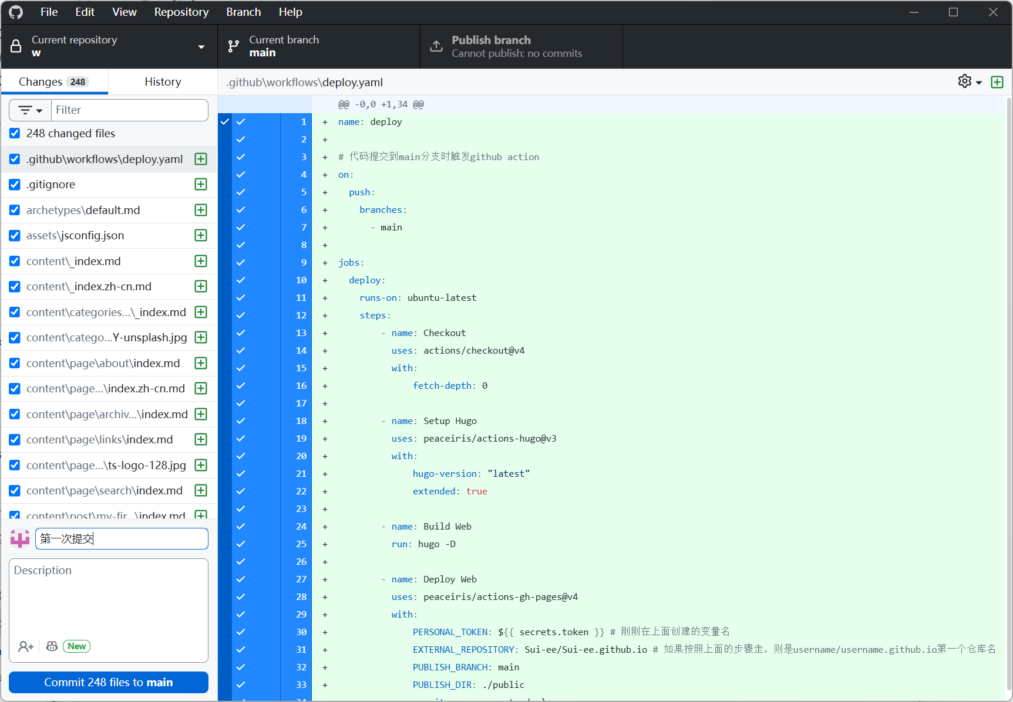Switch to the Changes tab

55,82
